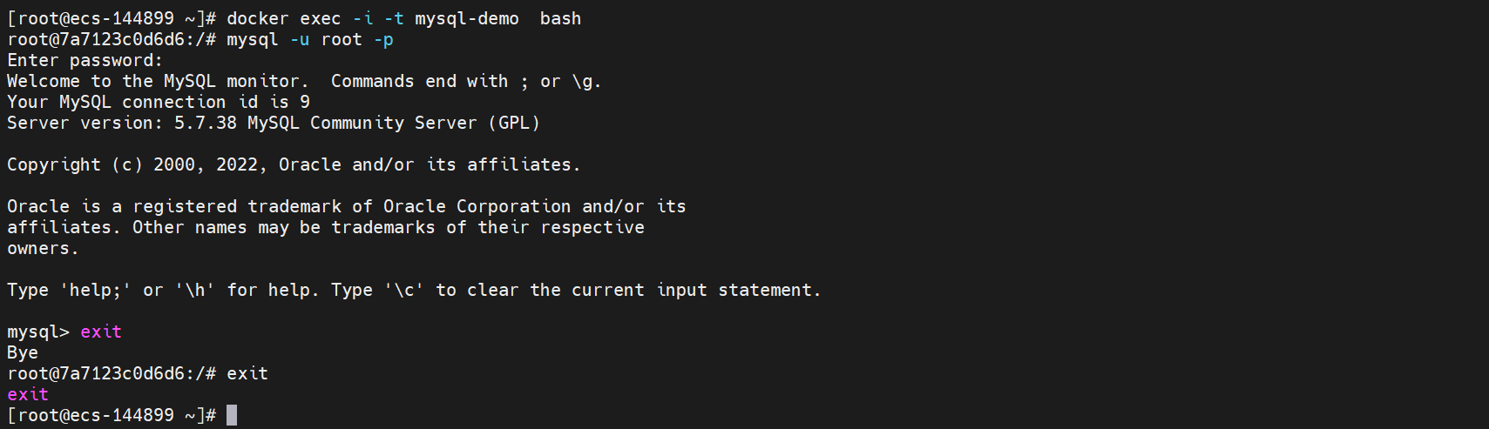Click the pink "exit" after the mysql> prompt
The image size is (1489, 429).
[x=101, y=332]
